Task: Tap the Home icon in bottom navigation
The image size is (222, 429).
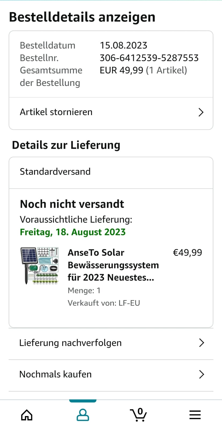Action: coord(27,415)
